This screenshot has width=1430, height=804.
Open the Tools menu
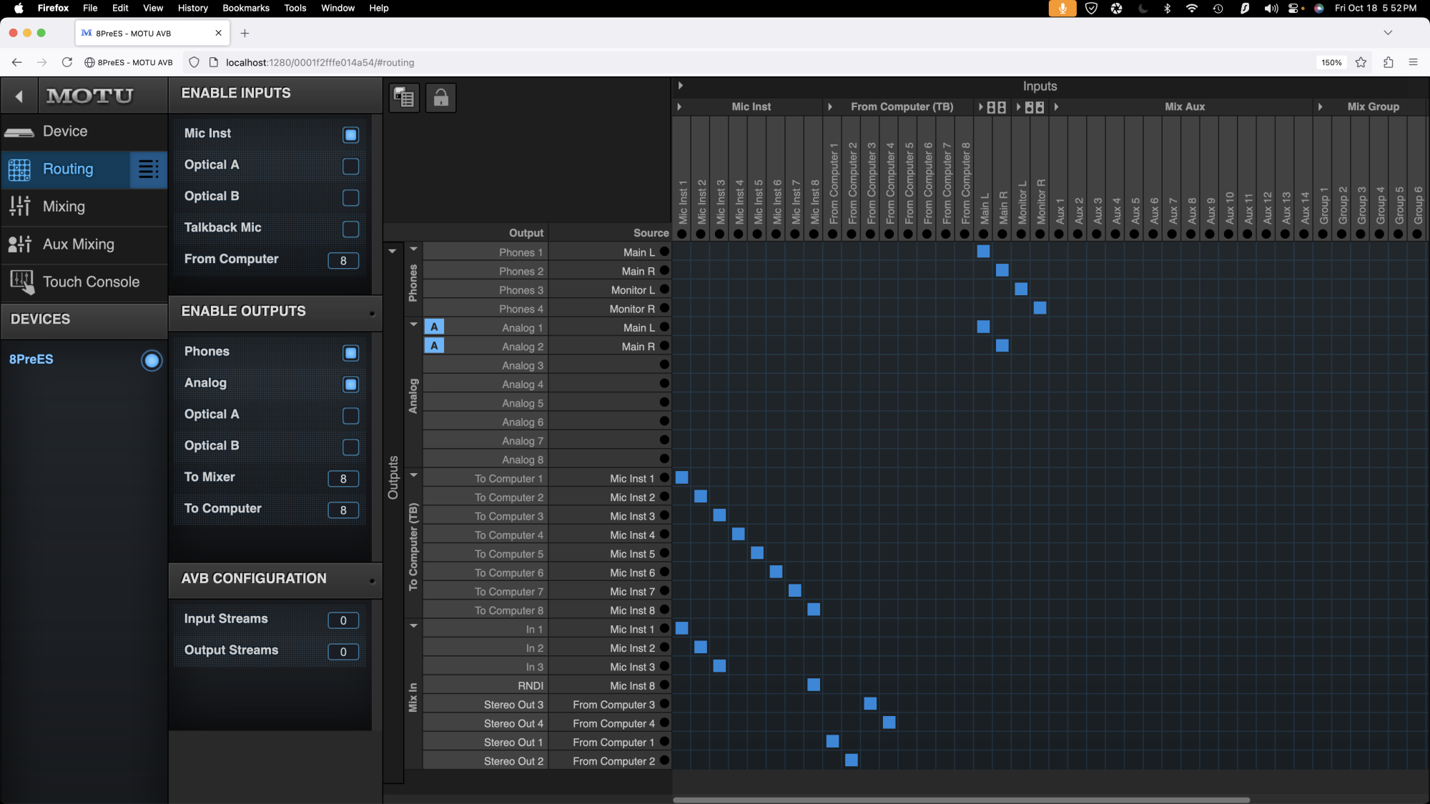coord(295,8)
